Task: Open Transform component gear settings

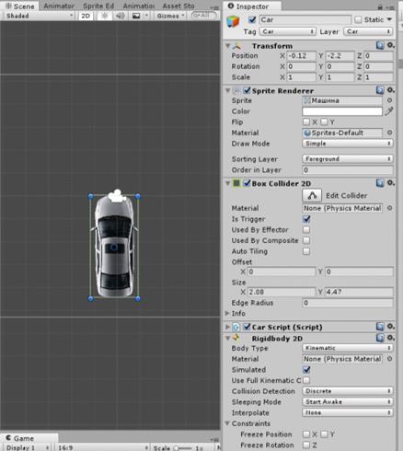Action: 390,45
